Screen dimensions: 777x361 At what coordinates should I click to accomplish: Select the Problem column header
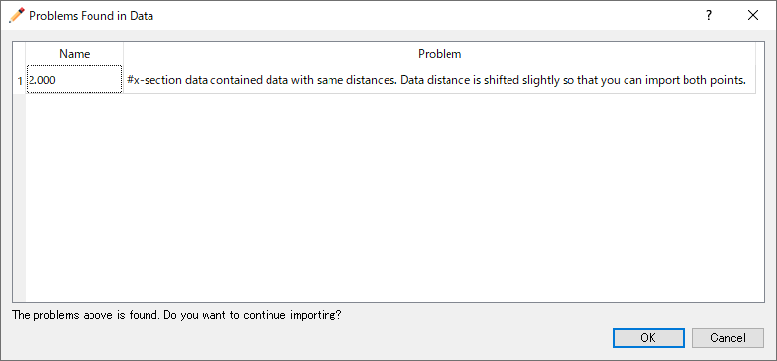(440, 53)
